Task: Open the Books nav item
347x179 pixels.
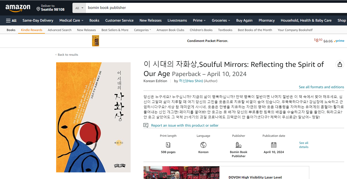Action: [94, 21]
